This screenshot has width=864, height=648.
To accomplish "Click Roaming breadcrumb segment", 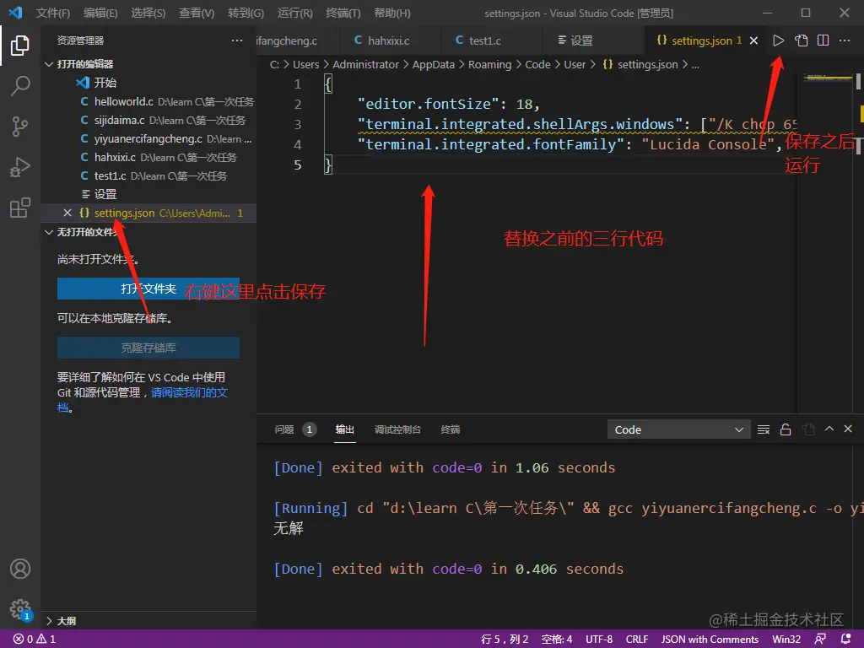I will (490, 64).
